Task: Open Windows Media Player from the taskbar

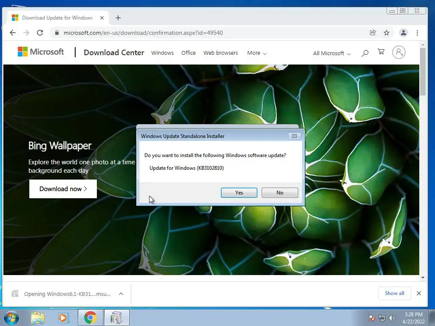Action: coord(63,318)
